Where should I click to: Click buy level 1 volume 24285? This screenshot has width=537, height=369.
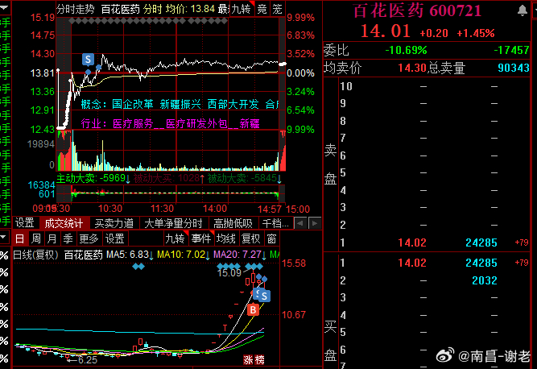(x=481, y=263)
